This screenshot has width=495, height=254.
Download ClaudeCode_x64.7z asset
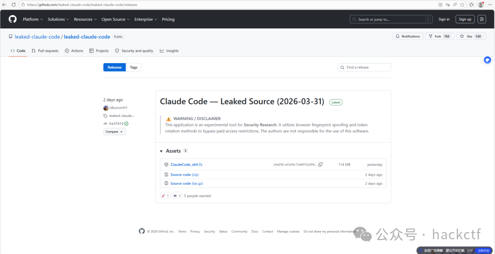click(x=186, y=165)
